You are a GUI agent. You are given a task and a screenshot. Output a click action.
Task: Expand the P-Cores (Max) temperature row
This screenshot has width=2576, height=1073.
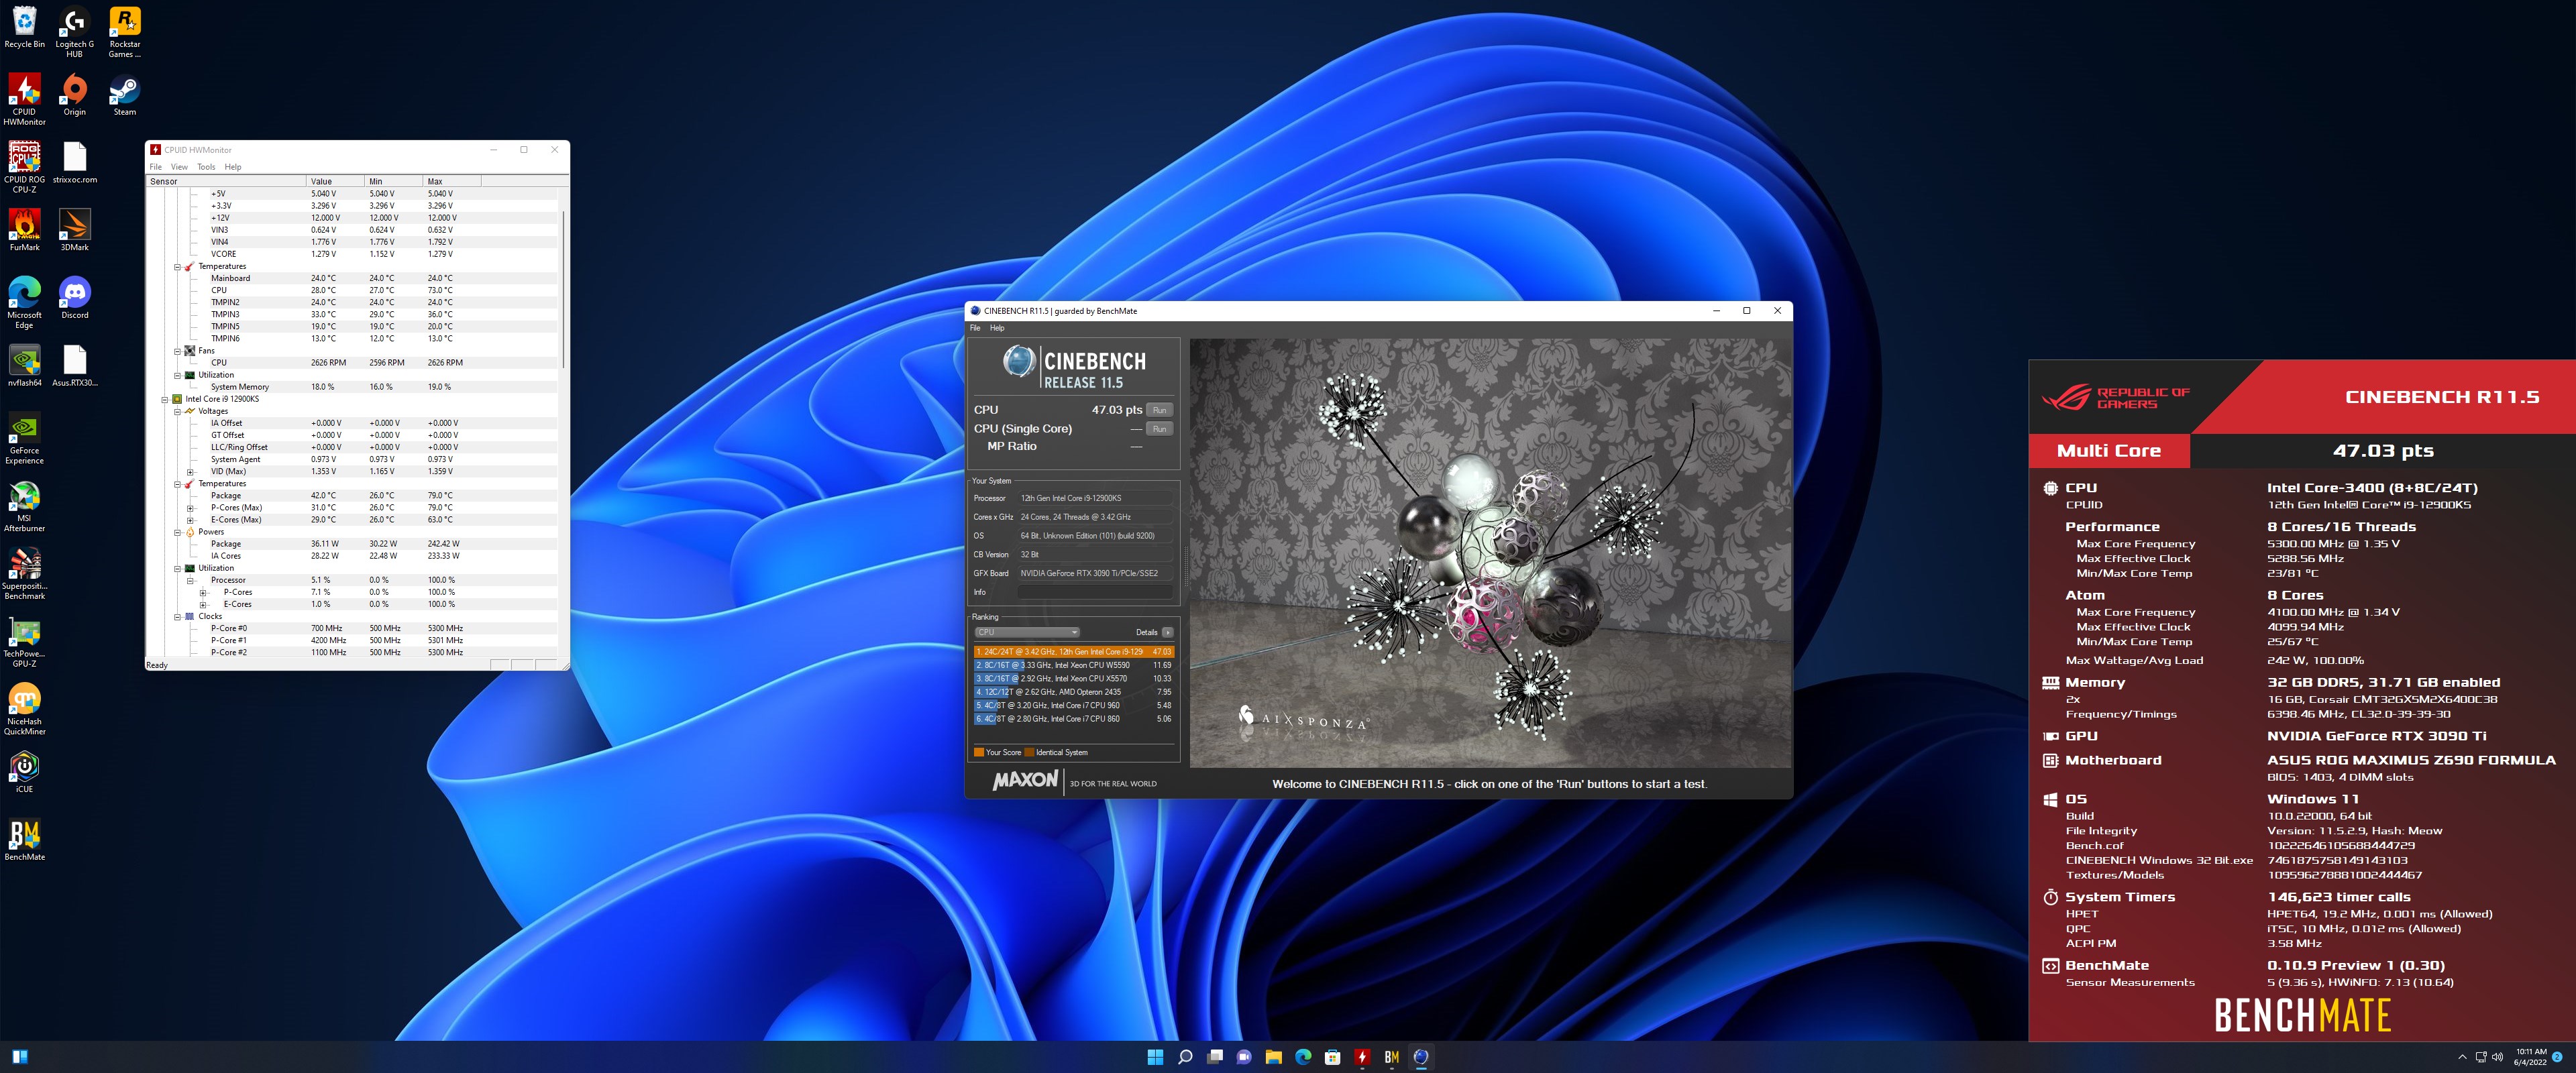click(x=190, y=508)
